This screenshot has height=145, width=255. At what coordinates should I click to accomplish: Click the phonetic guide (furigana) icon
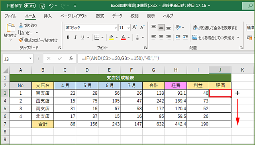coord(137,38)
